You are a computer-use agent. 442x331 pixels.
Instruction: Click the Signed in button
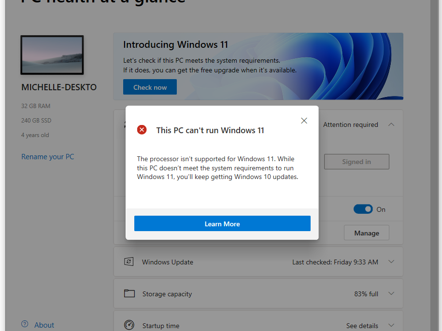[356, 161]
